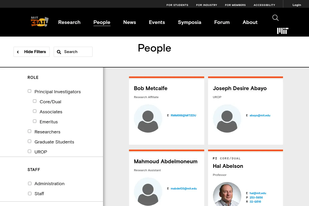Click the Professor title text
Screen dimensions: 309x206
tap(220, 175)
